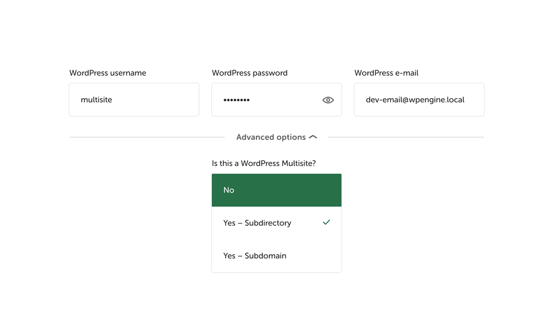Click inside the WordPress password field
553x311 pixels.
(276, 100)
